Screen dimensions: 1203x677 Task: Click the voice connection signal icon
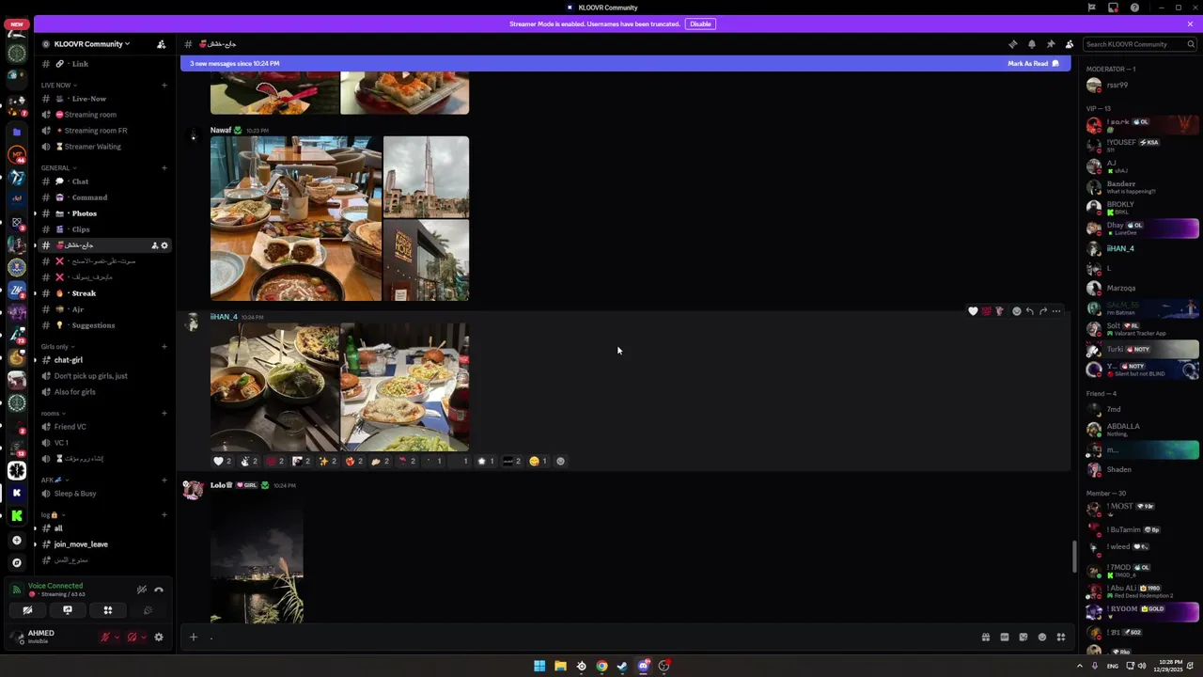click(x=16, y=590)
